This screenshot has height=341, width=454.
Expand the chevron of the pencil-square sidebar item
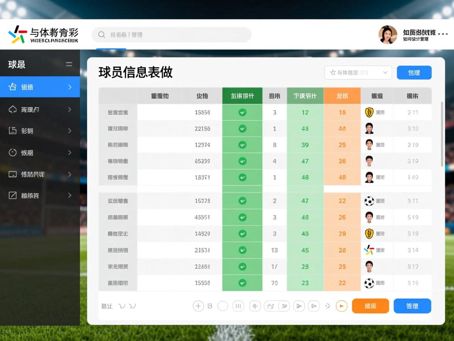point(70,195)
